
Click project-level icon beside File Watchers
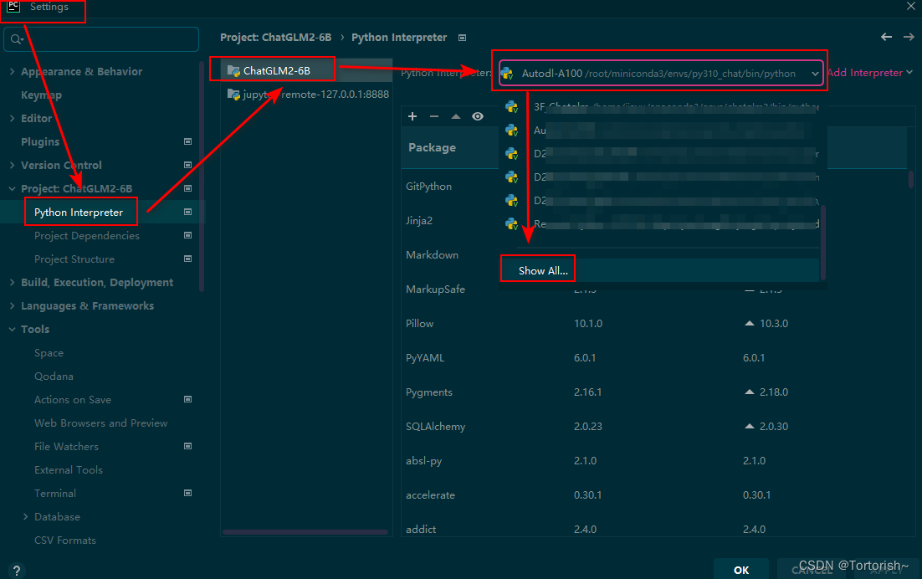point(187,446)
